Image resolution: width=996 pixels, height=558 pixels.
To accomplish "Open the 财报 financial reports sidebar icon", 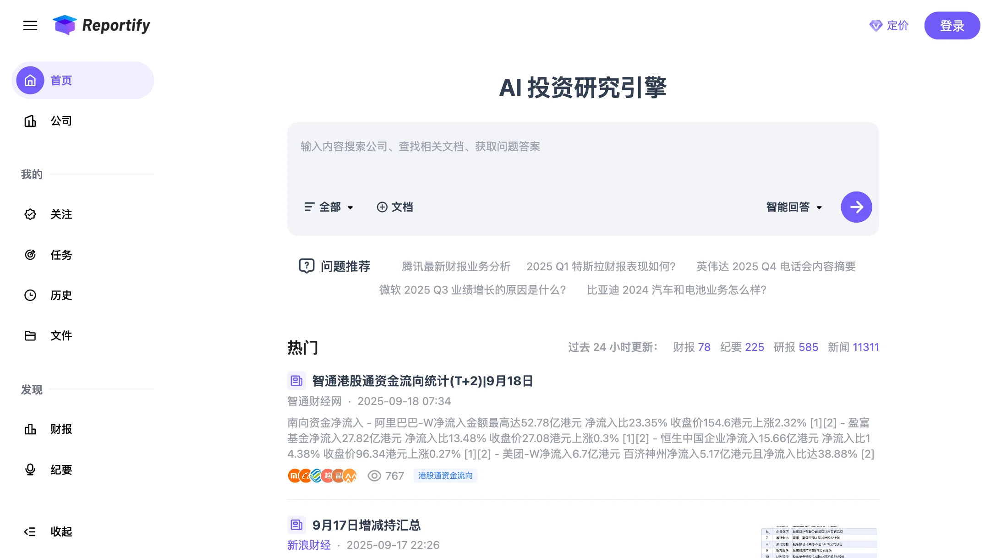I will [x=30, y=429].
